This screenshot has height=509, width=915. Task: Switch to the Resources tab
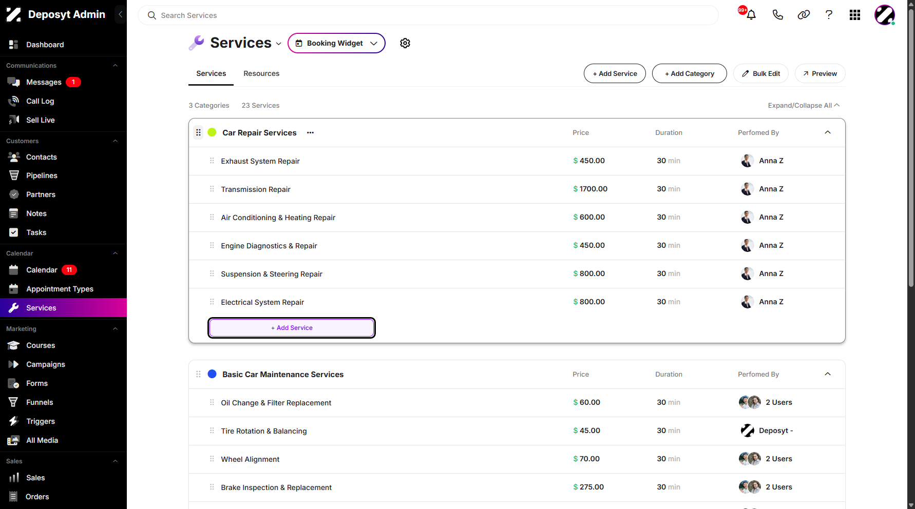(x=261, y=73)
